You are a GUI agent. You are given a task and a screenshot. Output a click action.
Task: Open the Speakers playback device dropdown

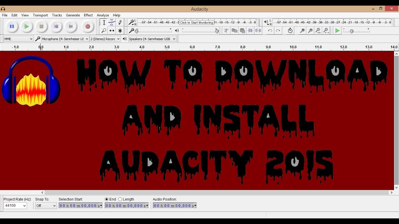152,39
